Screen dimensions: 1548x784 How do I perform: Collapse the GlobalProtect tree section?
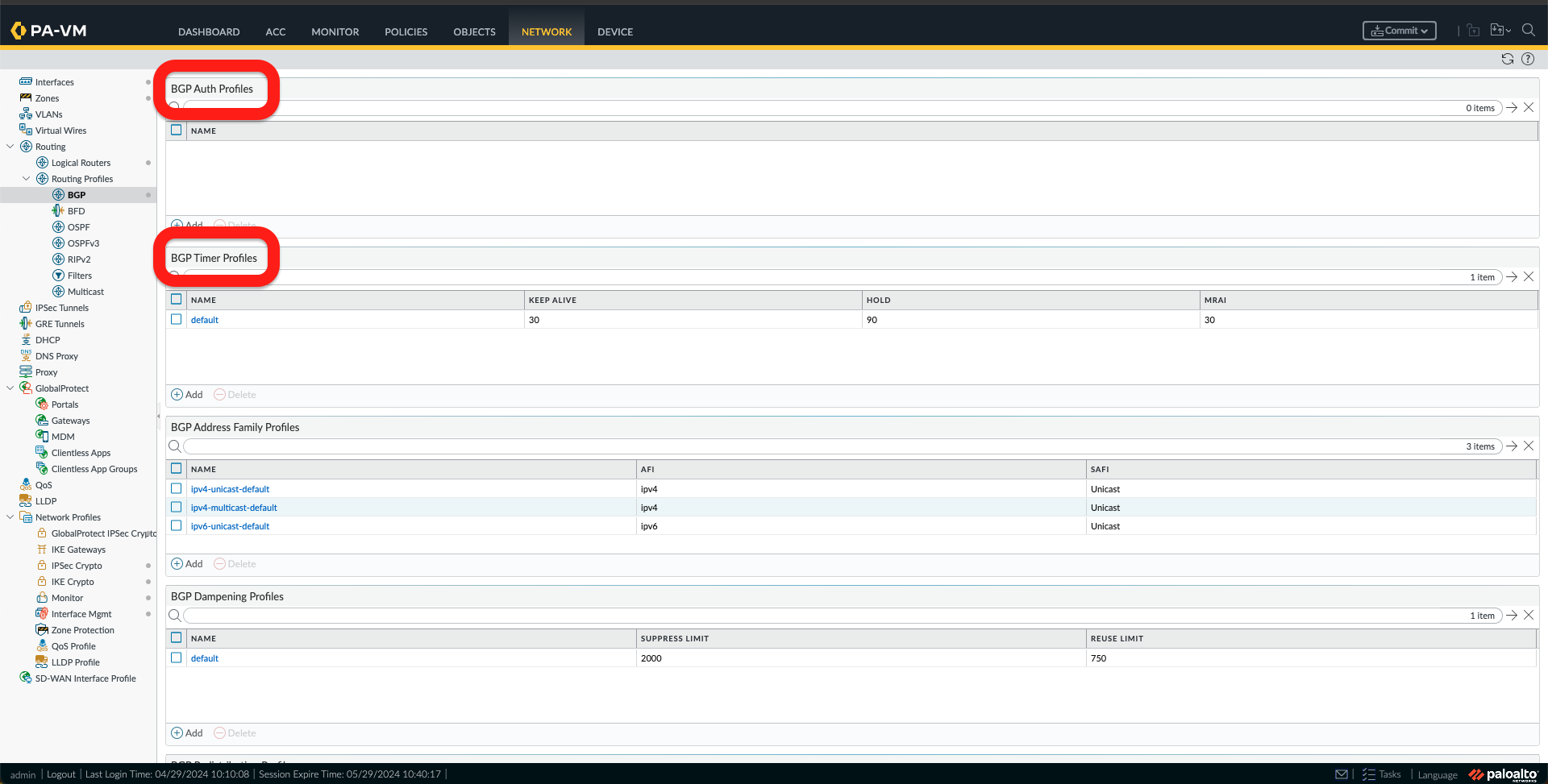pos(10,388)
